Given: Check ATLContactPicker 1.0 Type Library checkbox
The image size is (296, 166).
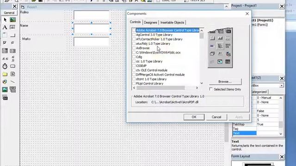Looking at the screenshot, I should (134, 39).
